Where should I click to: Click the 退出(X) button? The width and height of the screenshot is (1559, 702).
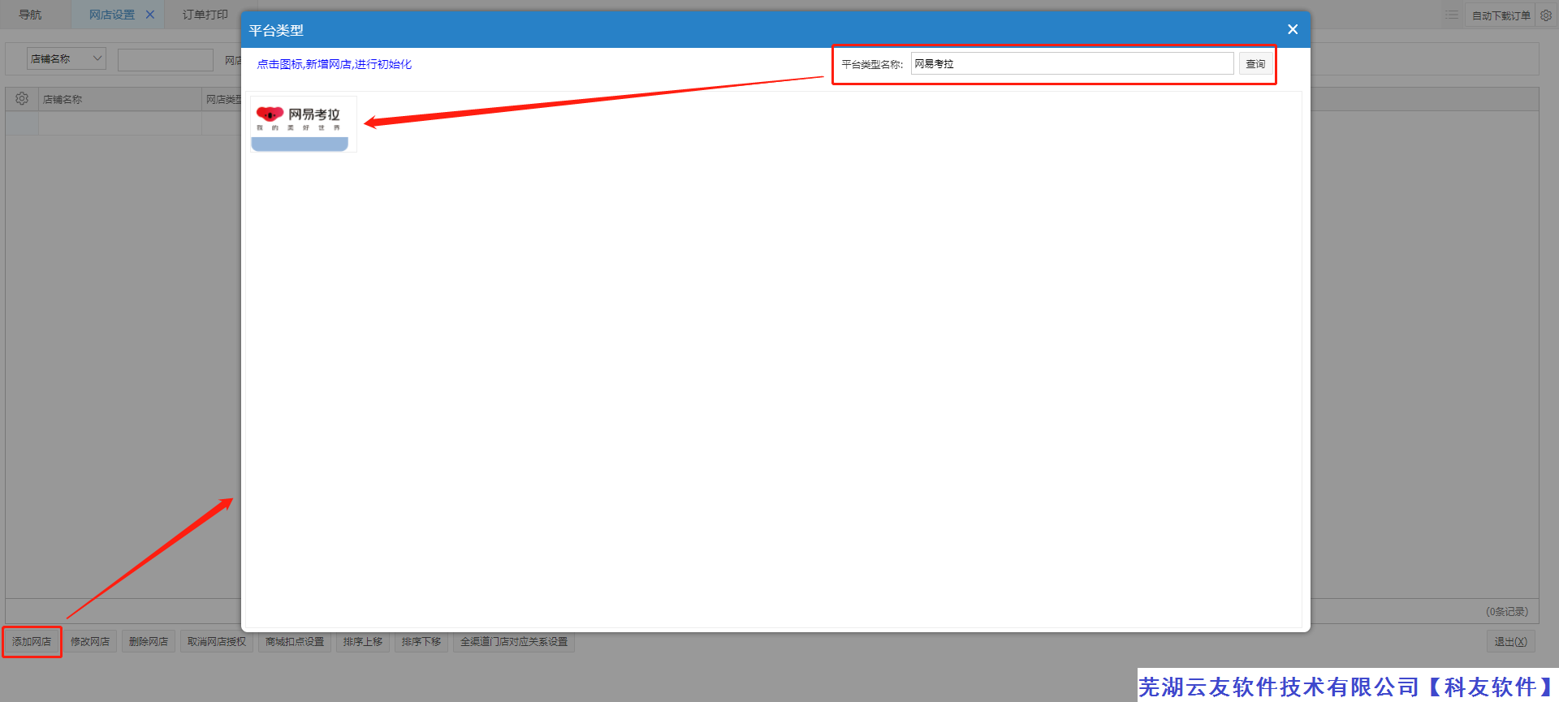(1511, 642)
